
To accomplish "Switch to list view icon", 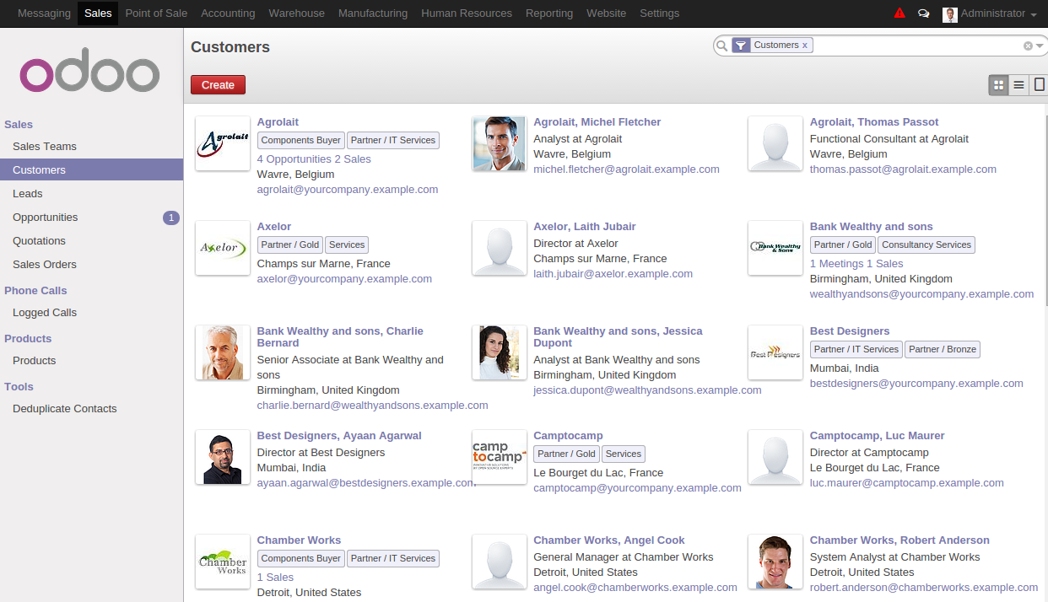I will coord(1019,85).
